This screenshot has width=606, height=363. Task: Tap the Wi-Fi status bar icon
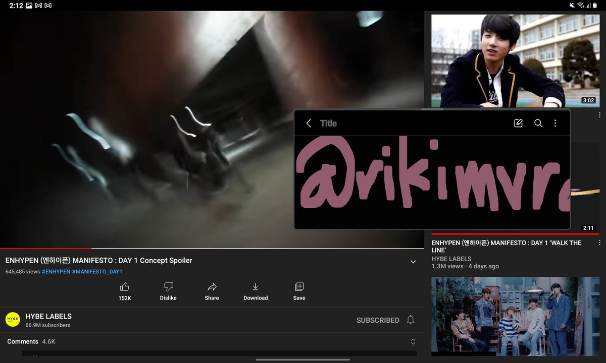tap(580, 5)
